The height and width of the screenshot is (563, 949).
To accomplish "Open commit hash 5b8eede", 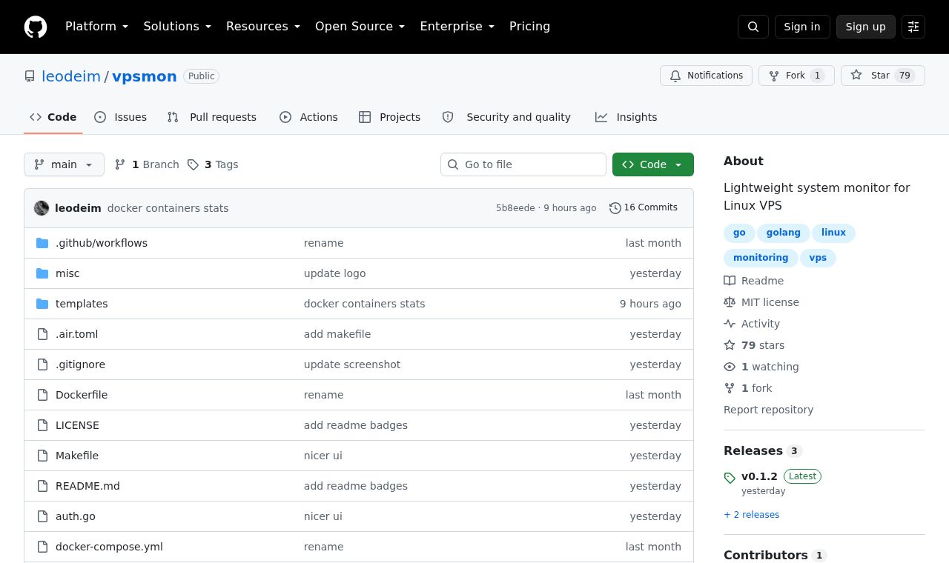I will [x=515, y=208].
